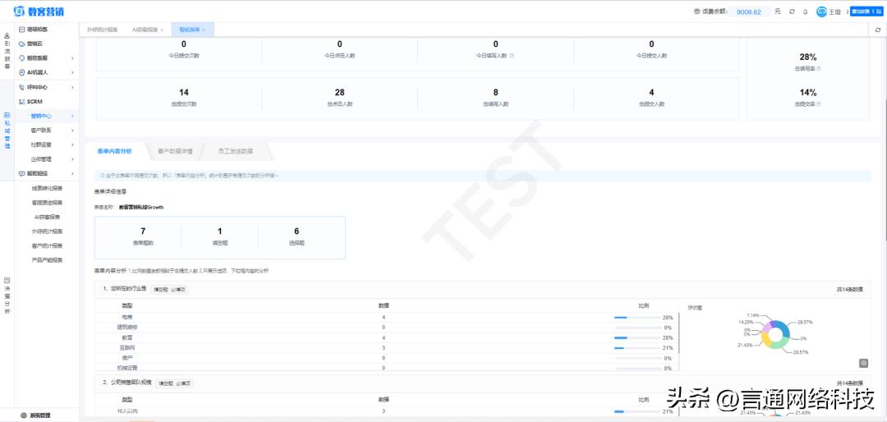The height and width of the screenshot is (422, 887).
Task: Open notifications via the bell icon
Action: pyautogui.click(x=805, y=11)
